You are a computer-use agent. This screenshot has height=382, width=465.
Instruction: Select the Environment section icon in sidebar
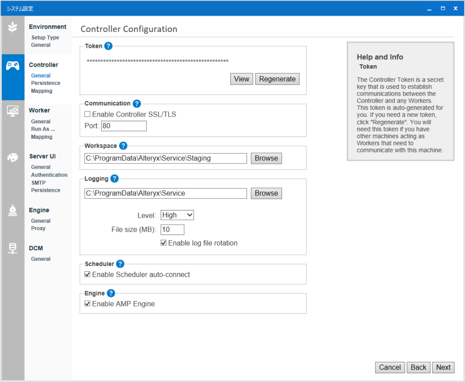[13, 27]
